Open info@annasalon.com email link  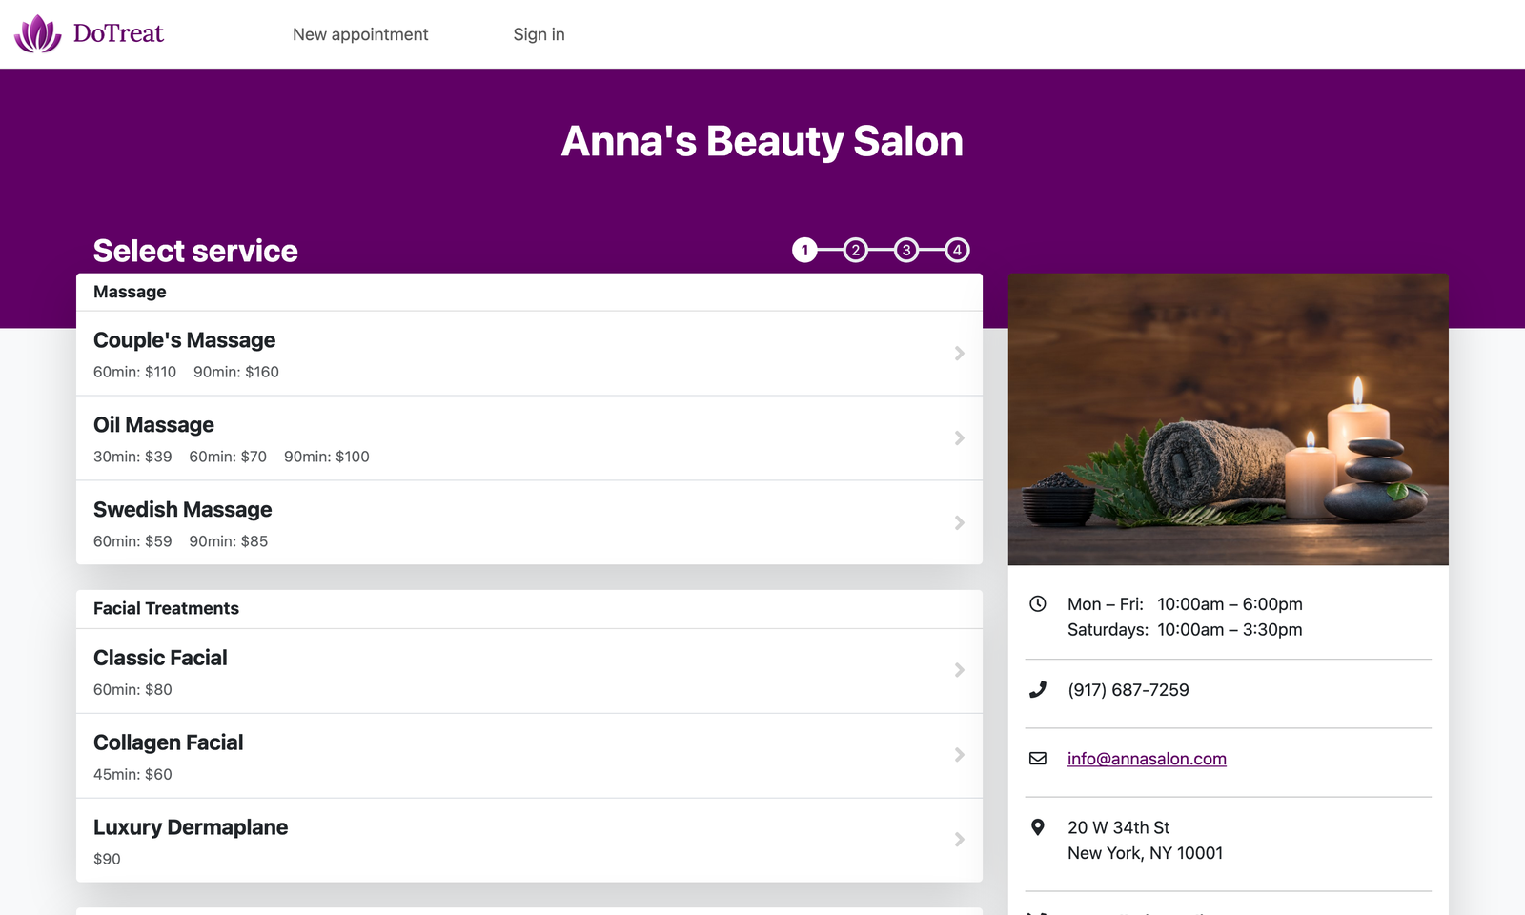(x=1147, y=759)
